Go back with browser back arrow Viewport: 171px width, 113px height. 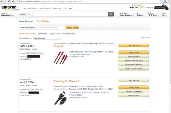tap(1, 1)
